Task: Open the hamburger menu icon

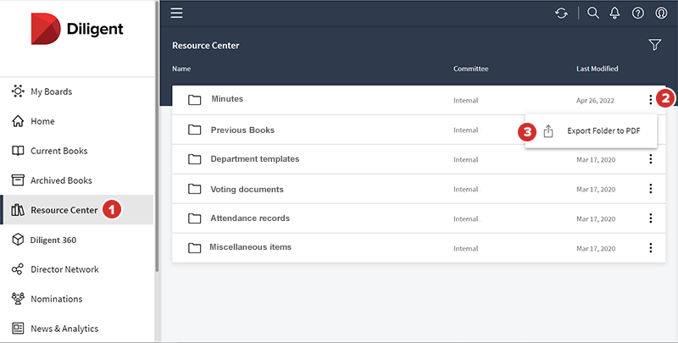Action: [176, 13]
